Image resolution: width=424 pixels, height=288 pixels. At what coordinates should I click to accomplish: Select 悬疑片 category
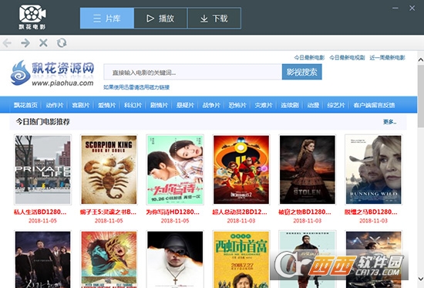[x=185, y=105]
